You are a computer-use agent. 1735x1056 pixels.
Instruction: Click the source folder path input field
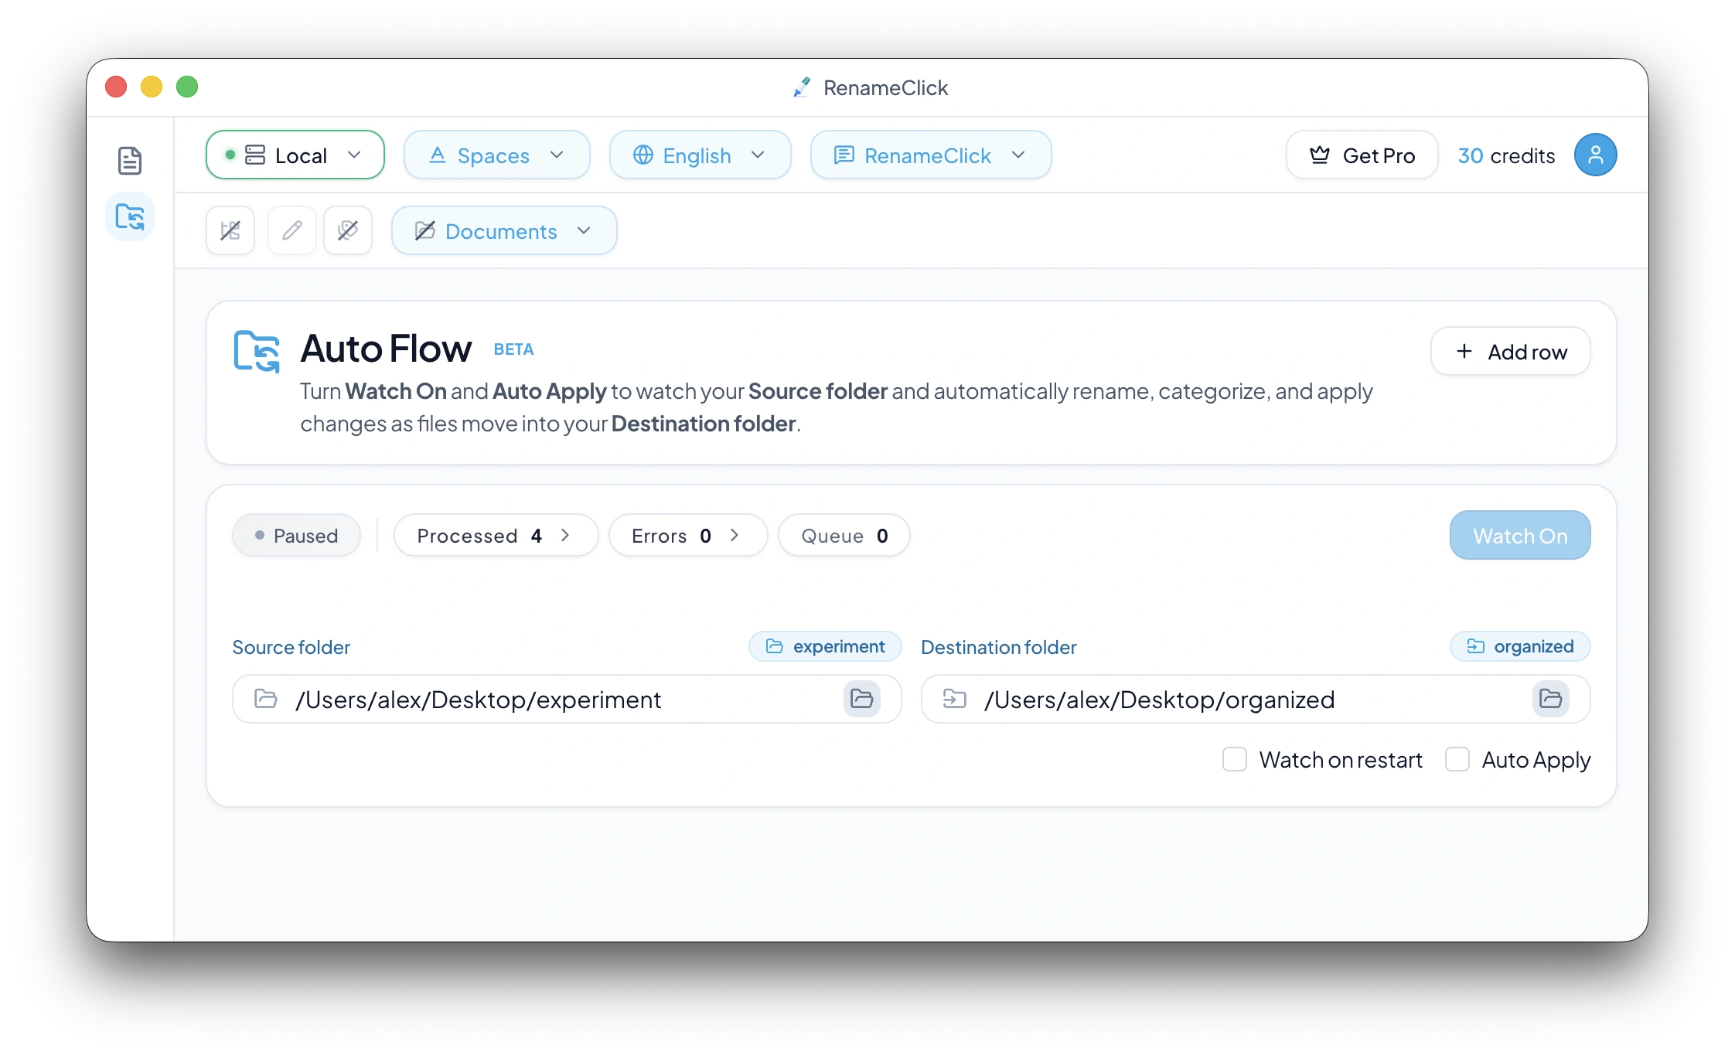pyautogui.click(x=541, y=699)
